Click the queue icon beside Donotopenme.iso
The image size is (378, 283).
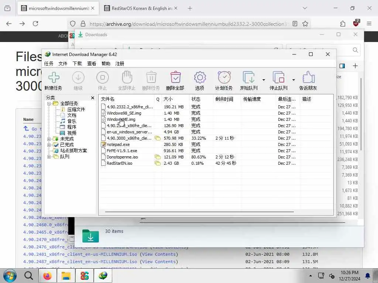158,157
